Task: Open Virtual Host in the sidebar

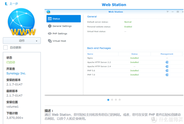Action: (x=59, y=41)
